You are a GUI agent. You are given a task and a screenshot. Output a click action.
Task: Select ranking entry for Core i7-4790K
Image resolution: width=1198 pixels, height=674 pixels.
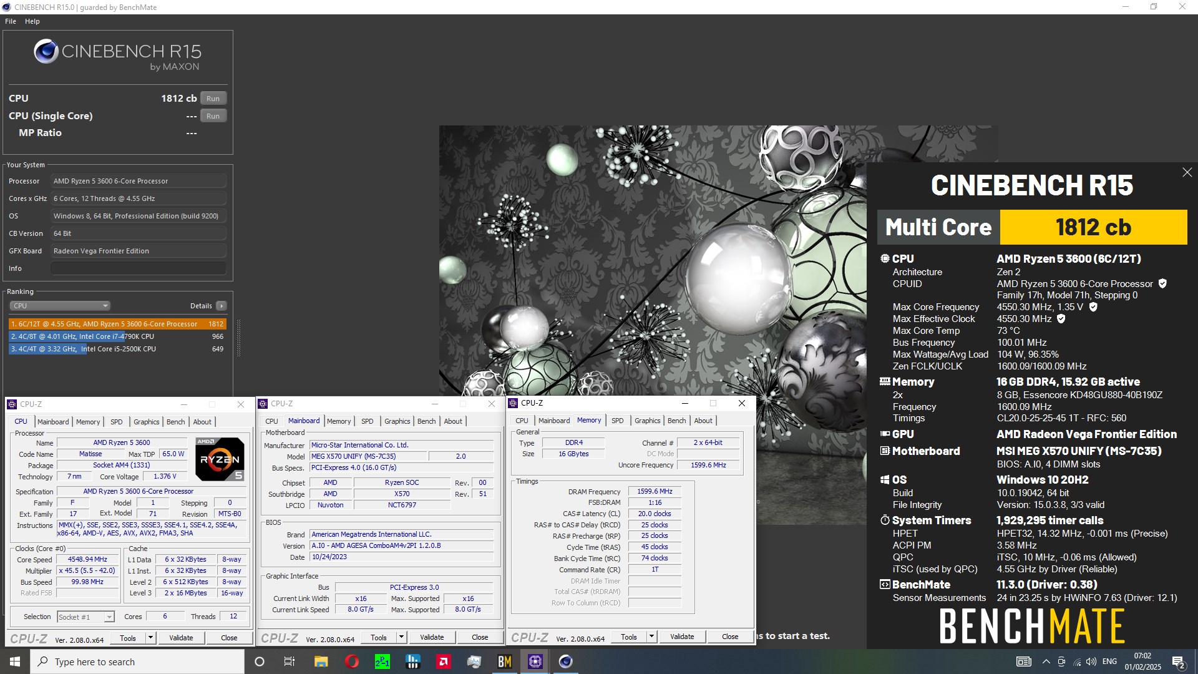(x=117, y=336)
